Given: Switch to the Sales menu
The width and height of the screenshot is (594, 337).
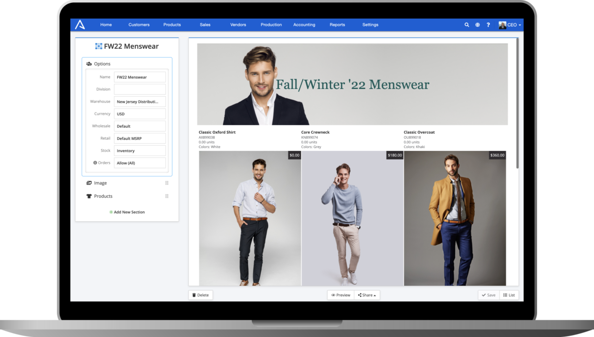Looking at the screenshot, I should point(205,24).
